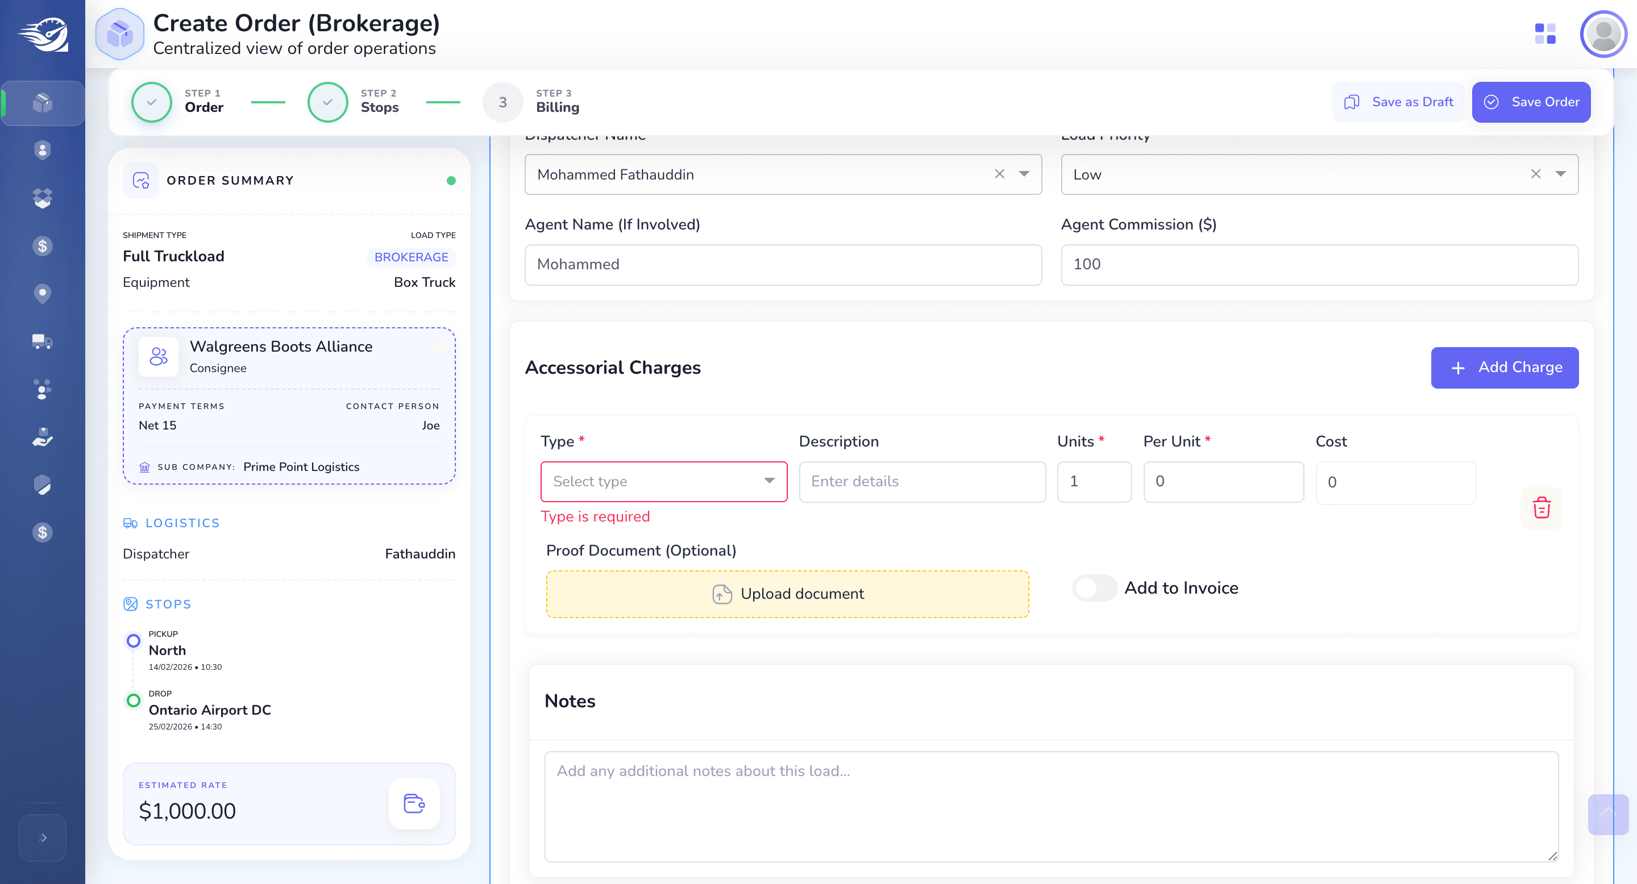Screen dimensions: 1637x884
Task: Click Save Order button
Action: click(x=1531, y=102)
